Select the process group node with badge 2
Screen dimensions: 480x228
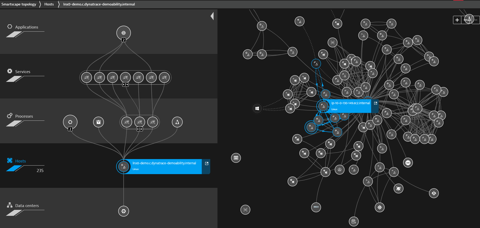pos(70,122)
